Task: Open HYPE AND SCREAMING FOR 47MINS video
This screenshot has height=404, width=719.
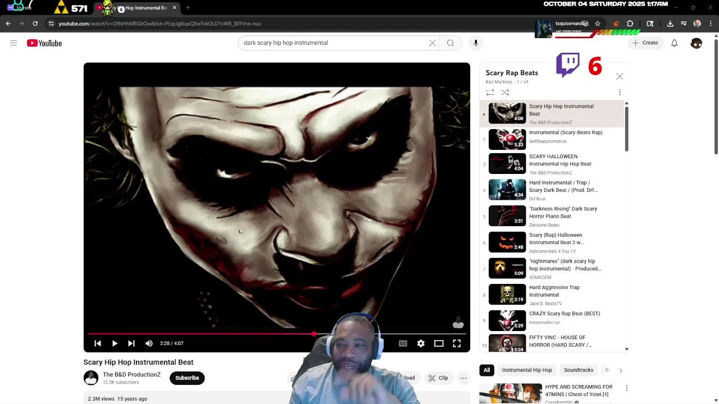Action: click(579, 391)
